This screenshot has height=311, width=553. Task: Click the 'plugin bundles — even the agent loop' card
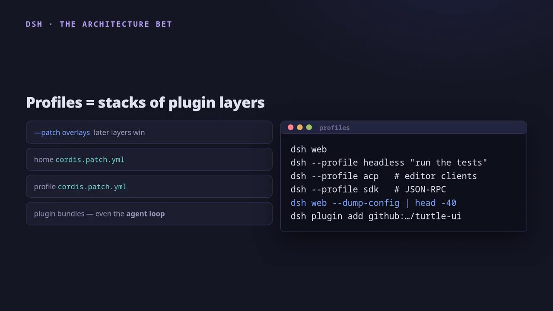(149, 213)
